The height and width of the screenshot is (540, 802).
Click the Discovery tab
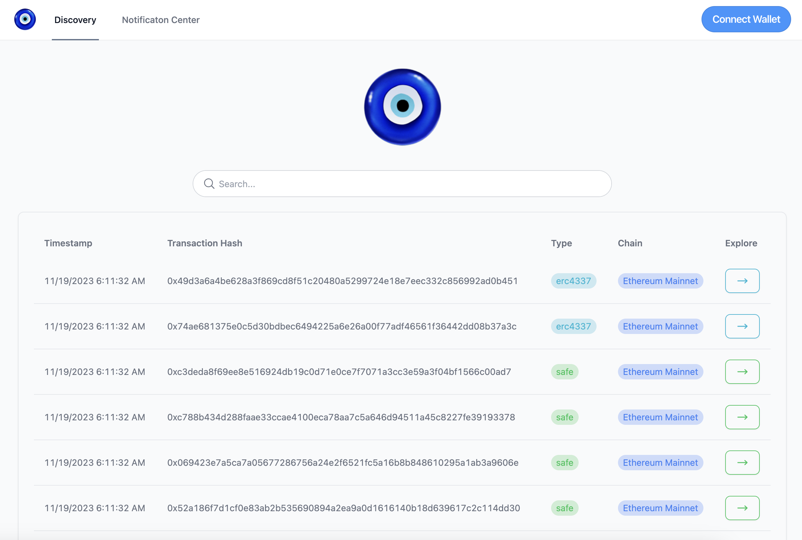(x=75, y=19)
